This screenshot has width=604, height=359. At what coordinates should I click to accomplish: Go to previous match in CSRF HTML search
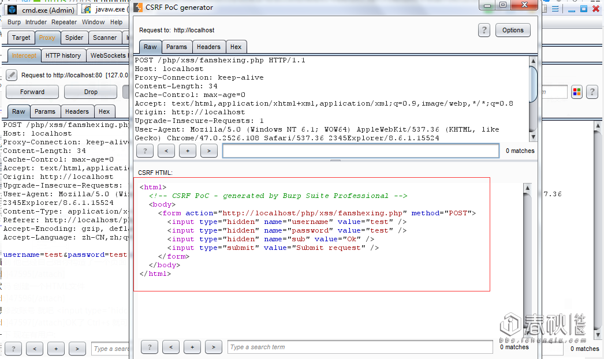[x=171, y=347]
